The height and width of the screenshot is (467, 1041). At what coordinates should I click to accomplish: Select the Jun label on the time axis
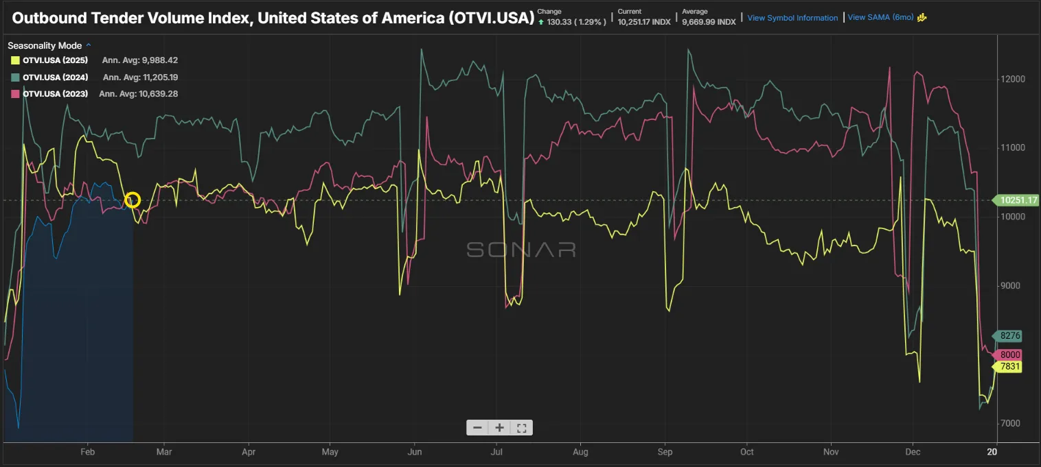pos(415,452)
